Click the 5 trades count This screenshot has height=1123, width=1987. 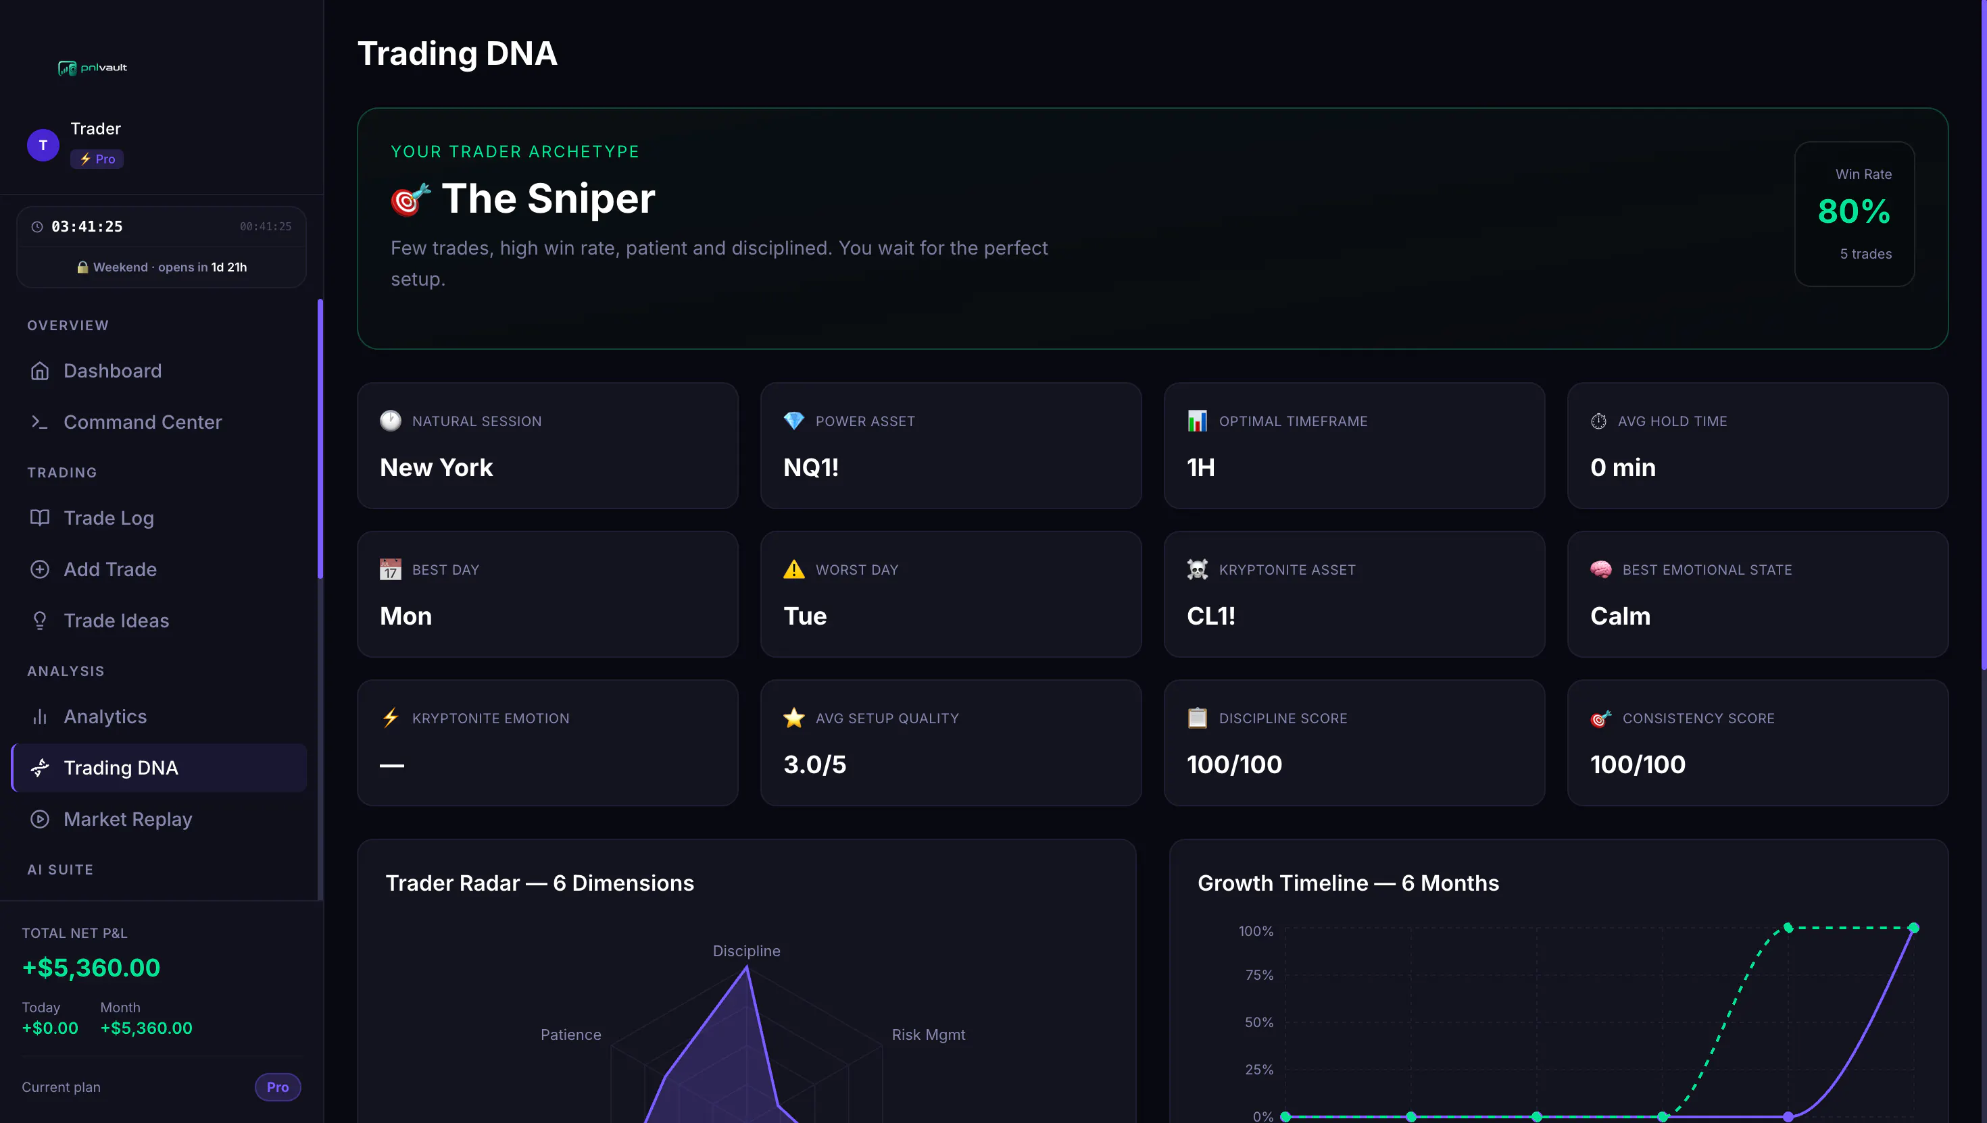tap(1866, 254)
